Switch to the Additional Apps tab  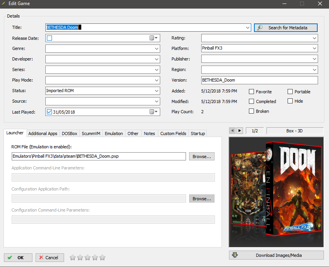click(43, 133)
